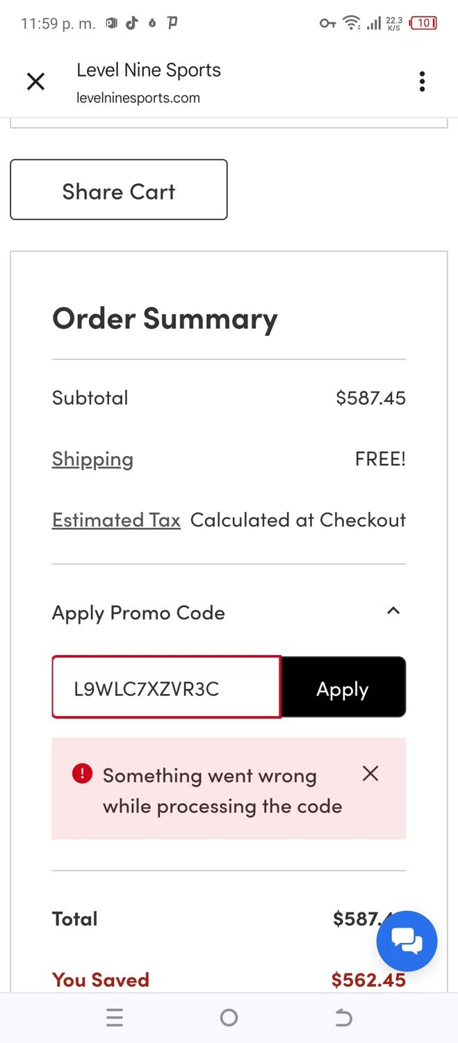
Task: Tap the battery indicator in status bar
Action: [x=423, y=24]
